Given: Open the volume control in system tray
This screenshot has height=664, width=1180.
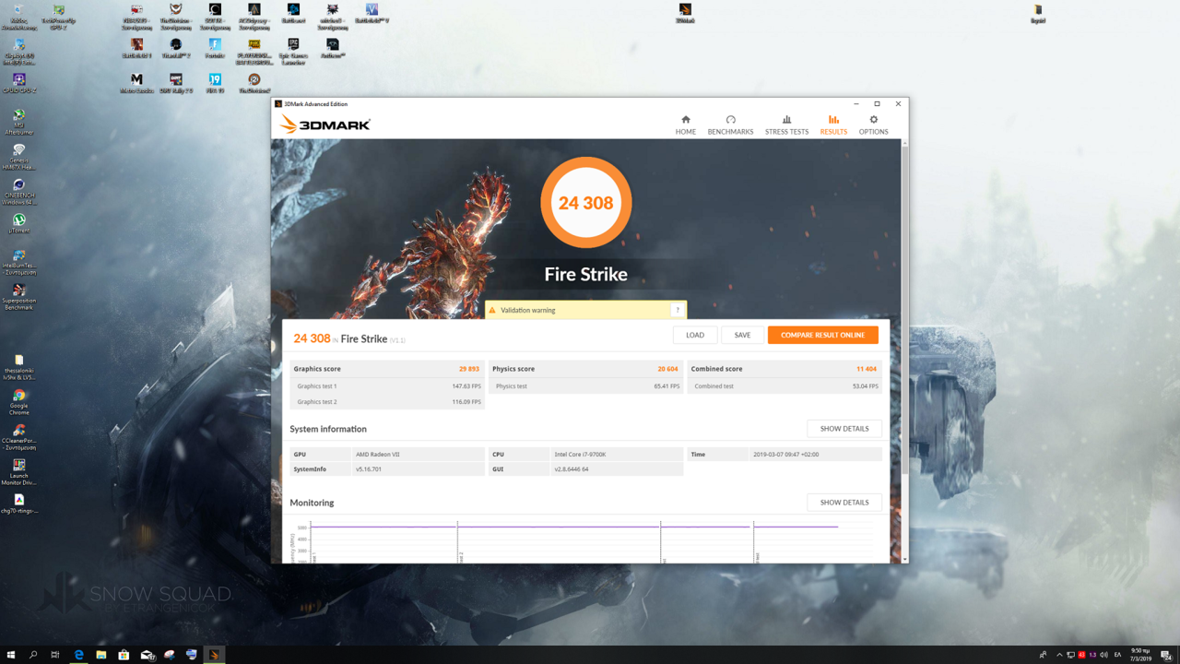Looking at the screenshot, I should pos(1103,655).
